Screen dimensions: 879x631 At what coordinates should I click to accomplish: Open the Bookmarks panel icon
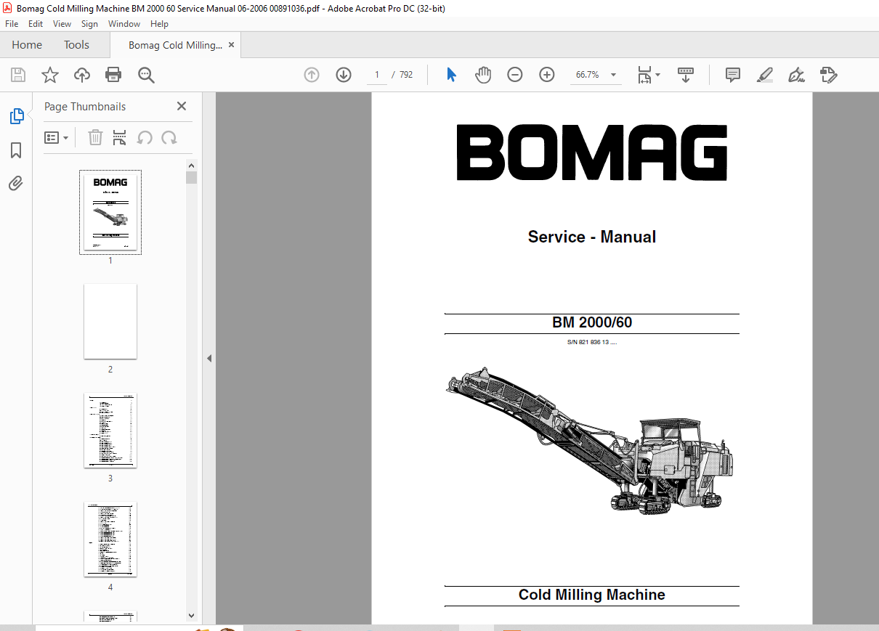pos(16,150)
